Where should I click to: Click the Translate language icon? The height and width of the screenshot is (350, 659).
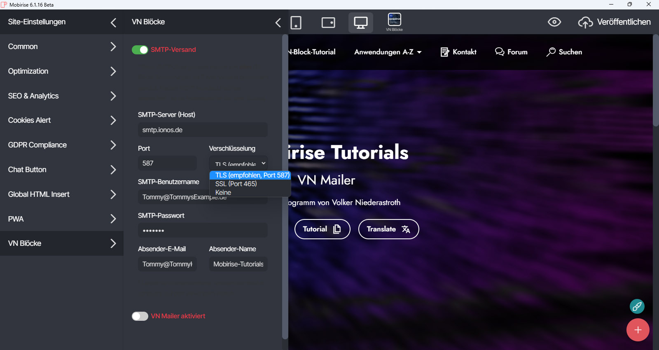point(406,229)
